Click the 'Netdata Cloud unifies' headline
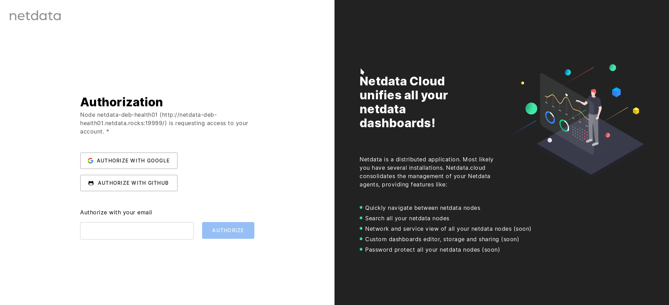Image resolution: width=669 pixels, height=305 pixels. tap(403, 102)
